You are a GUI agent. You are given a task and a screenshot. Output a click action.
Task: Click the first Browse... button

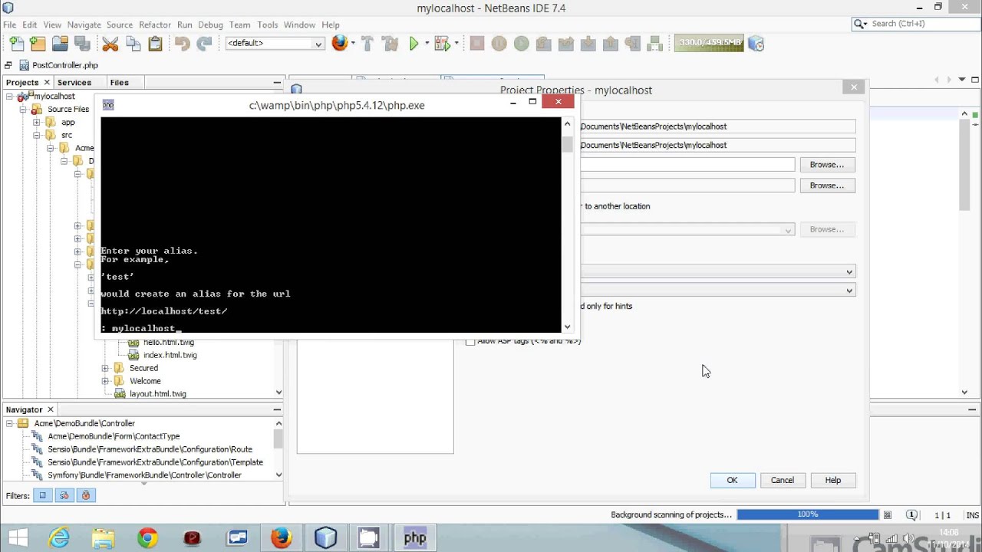tap(827, 165)
